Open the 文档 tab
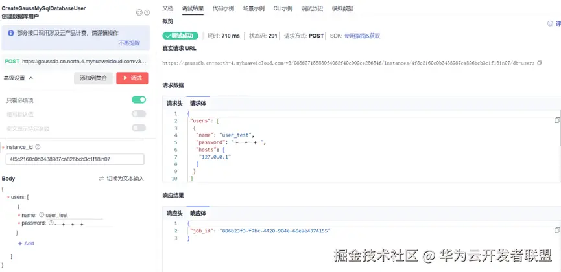The width and height of the screenshot is (561, 272). pos(167,8)
